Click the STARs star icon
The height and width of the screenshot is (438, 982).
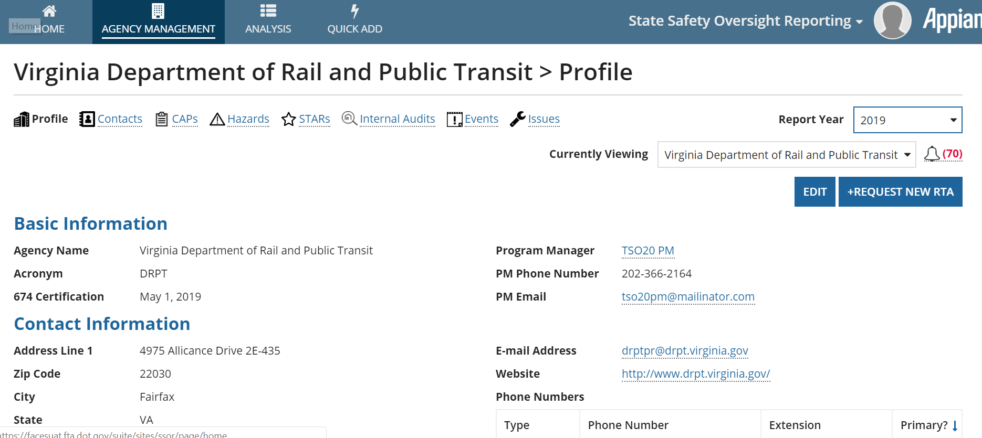tap(288, 120)
